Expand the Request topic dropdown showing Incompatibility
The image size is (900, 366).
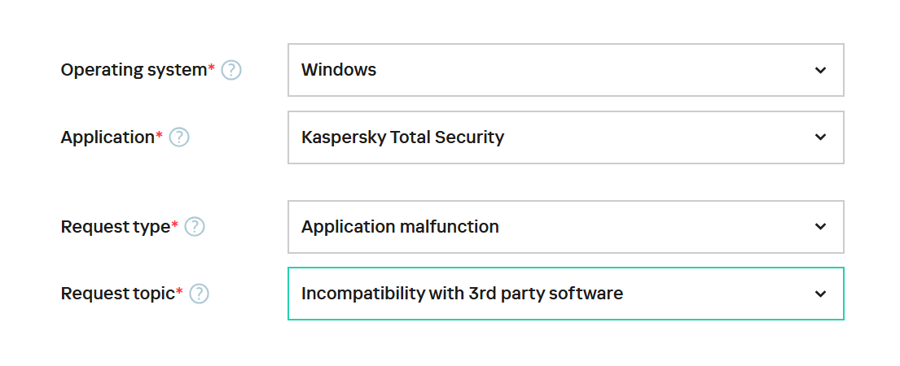pyautogui.click(x=554, y=294)
